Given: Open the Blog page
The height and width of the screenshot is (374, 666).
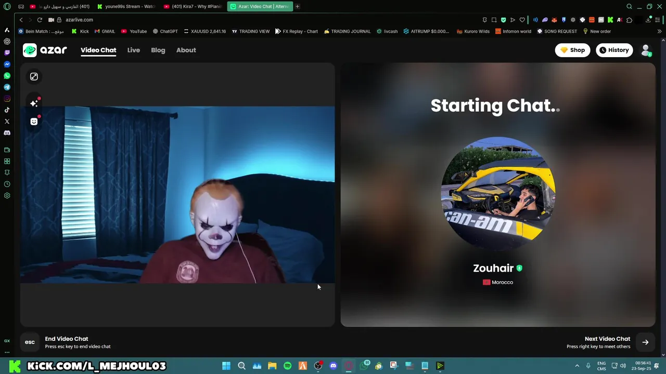Looking at the screenshot, I should pos(158,50).
